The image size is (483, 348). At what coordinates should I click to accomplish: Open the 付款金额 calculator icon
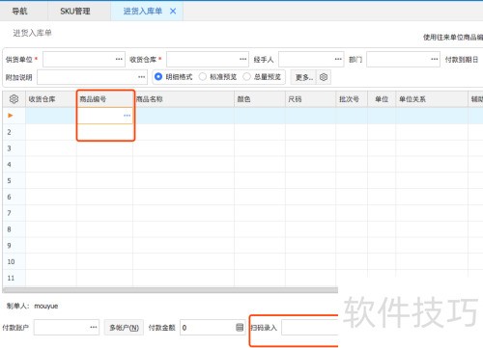click(x=240, y=328)
